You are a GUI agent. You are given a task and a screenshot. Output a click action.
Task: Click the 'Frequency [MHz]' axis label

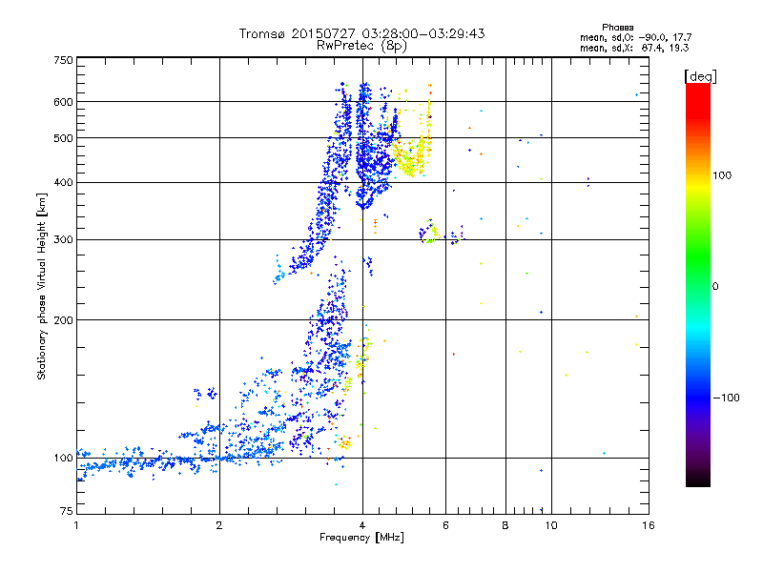pyautogui.click(x=361, y=538)
